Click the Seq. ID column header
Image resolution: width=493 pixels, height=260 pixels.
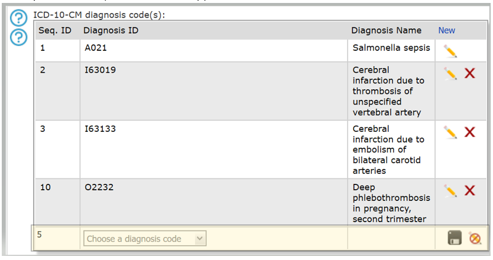pyautogui.click(x=55, y=31)
